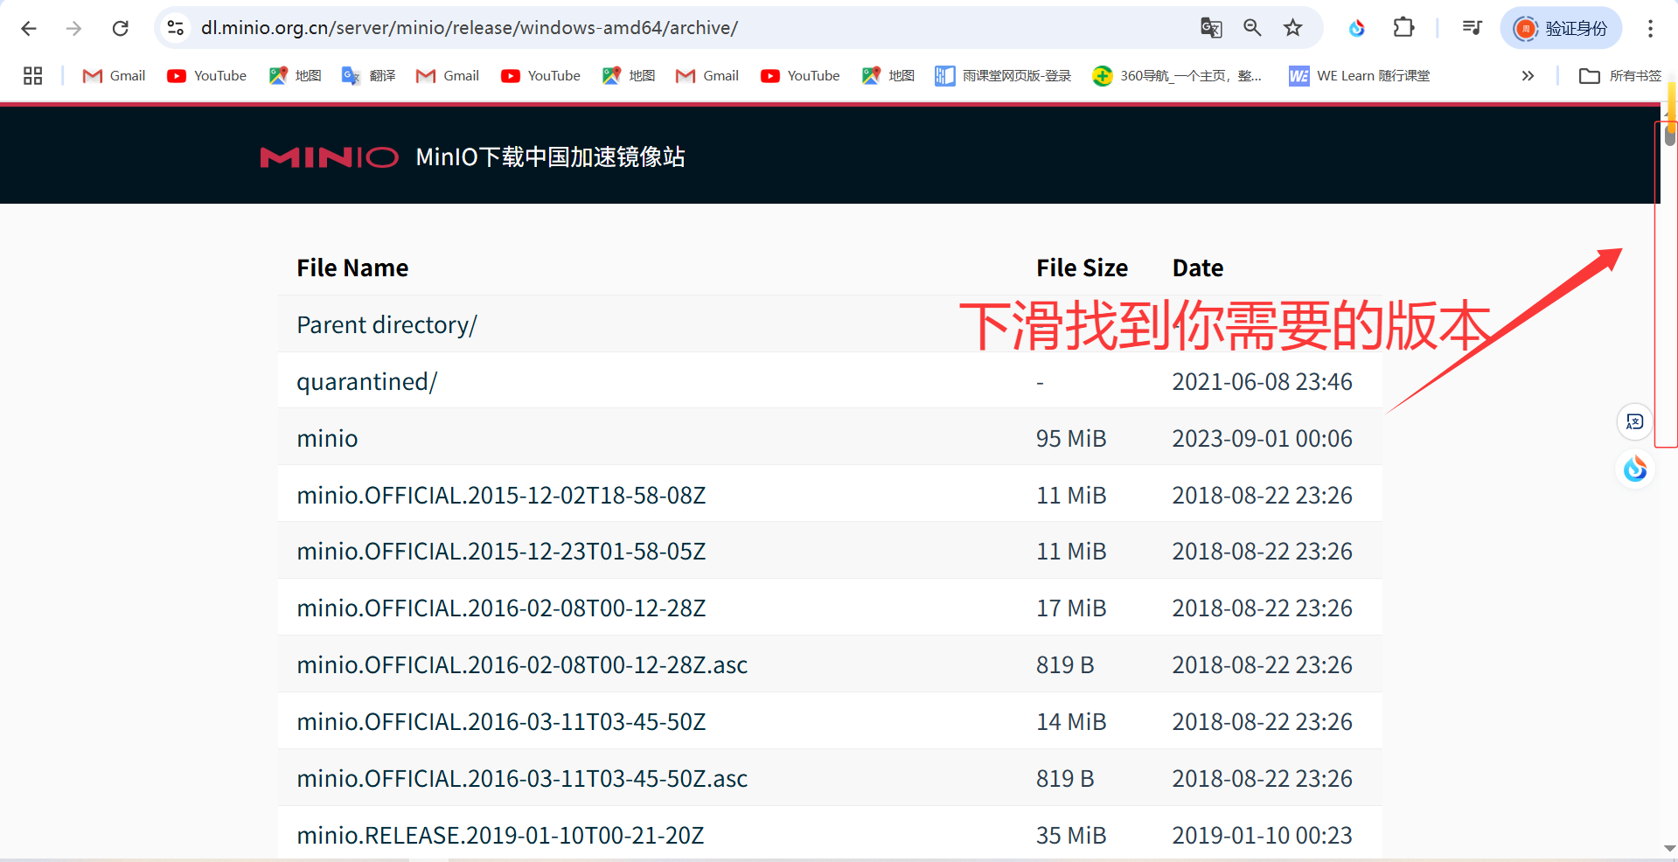Click the 35 MiB size cell

(x=1071, y=836)
